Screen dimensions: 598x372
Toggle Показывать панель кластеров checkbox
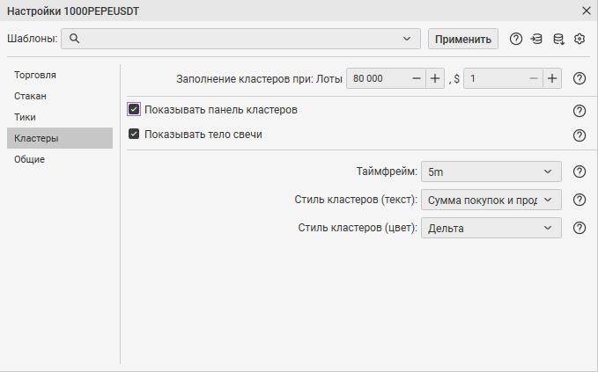(x=134, y=110)
